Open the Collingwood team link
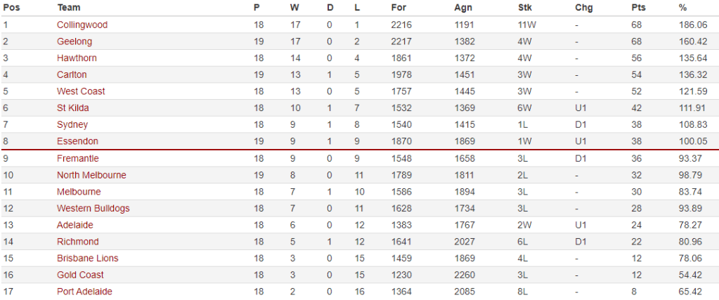The height and width of the screenshot is (300, 719). 82,25
